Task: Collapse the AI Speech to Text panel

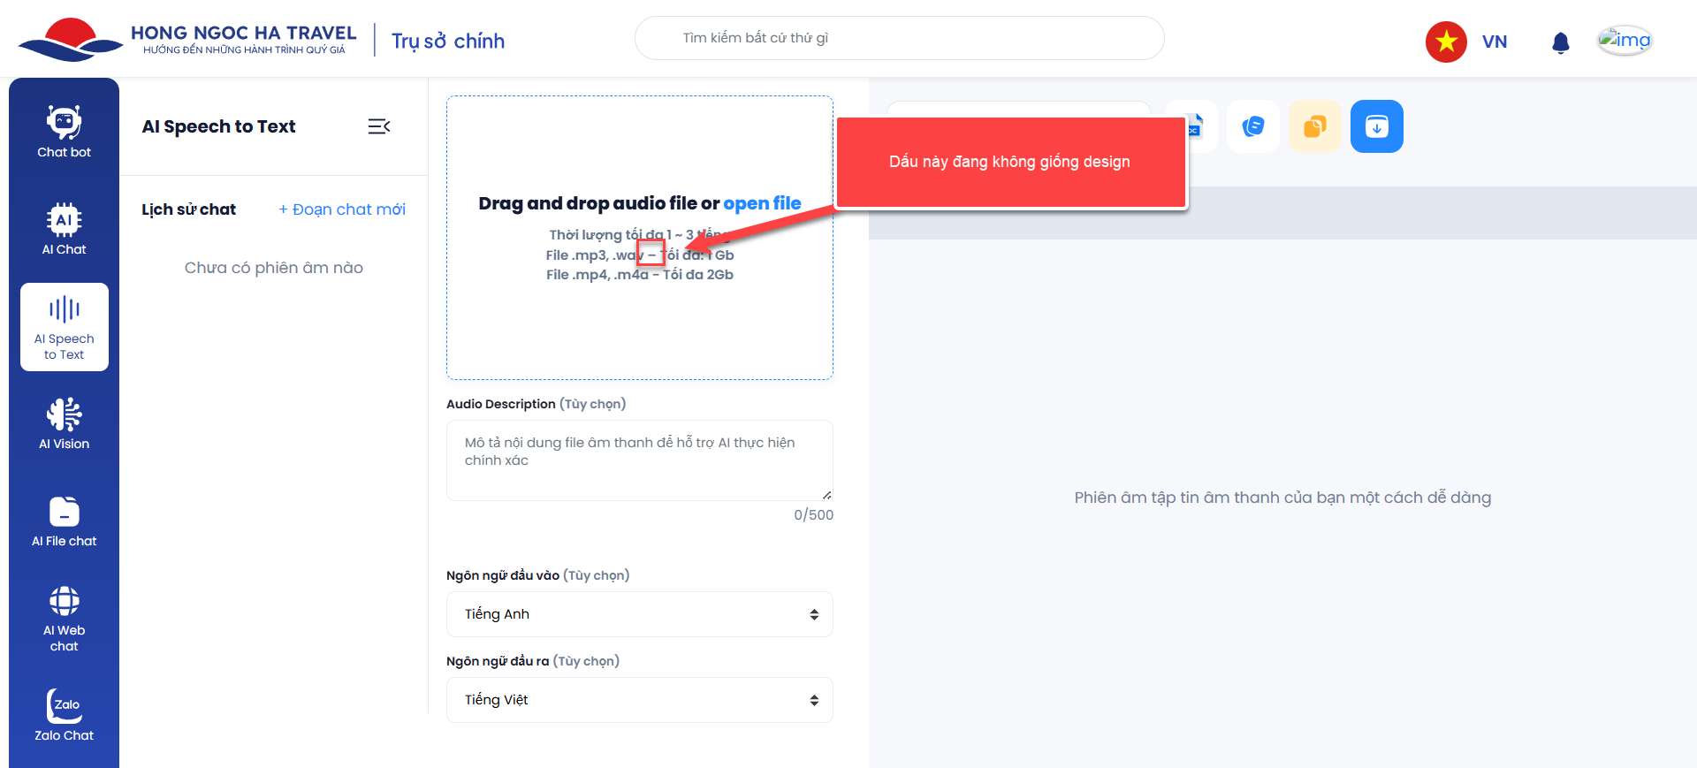Action: point(378,126)
